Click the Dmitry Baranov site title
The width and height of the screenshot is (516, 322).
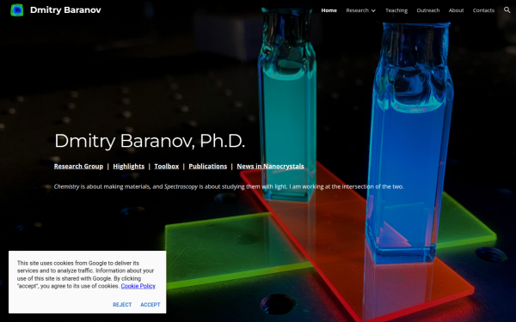tap(65, 10)
